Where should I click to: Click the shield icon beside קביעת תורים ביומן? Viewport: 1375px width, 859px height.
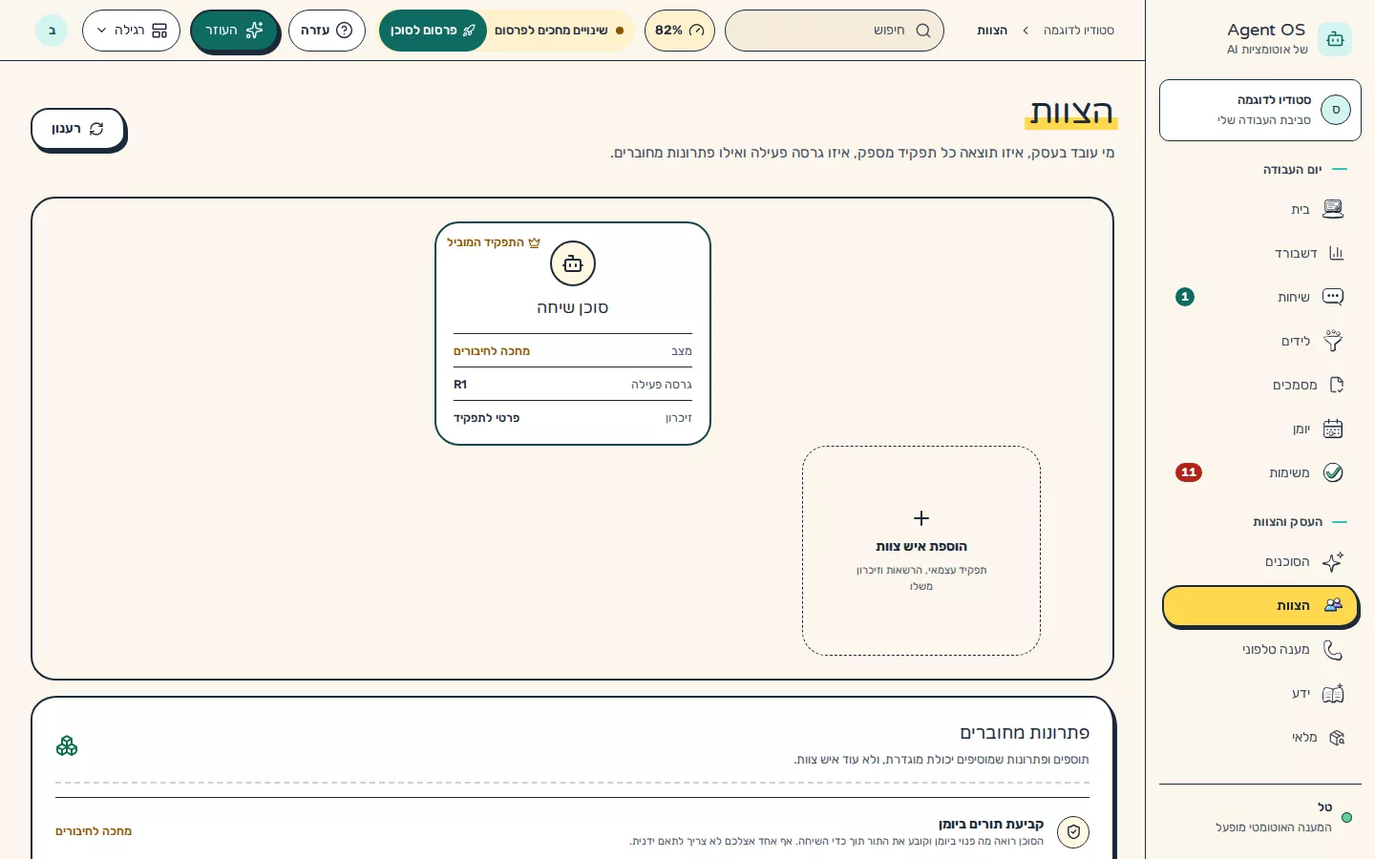click(1073, 832)
